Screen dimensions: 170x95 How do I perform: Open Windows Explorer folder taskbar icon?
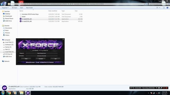(x=22, y=93)
